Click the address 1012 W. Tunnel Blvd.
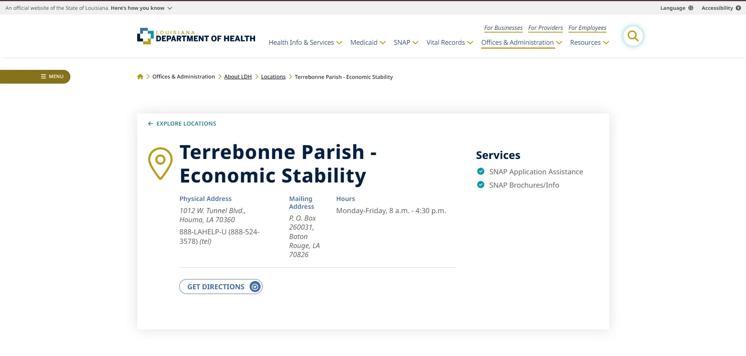The height and width of the screenshot is (356, 746). 213,215
